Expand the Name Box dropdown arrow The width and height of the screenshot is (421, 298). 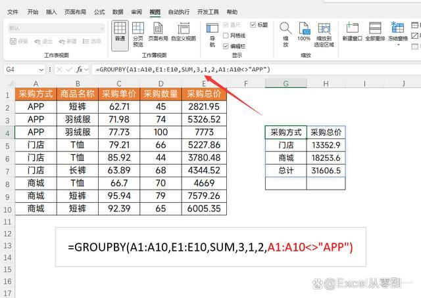tap(41, 70)
